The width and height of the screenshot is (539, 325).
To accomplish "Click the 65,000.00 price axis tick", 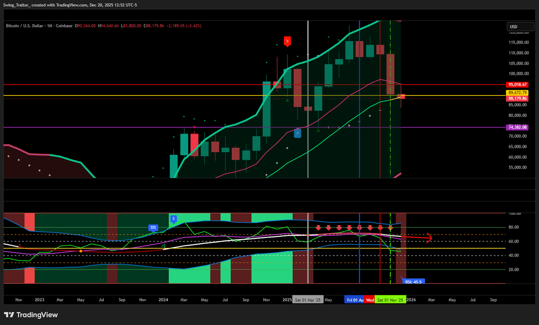I will point(518,147).
